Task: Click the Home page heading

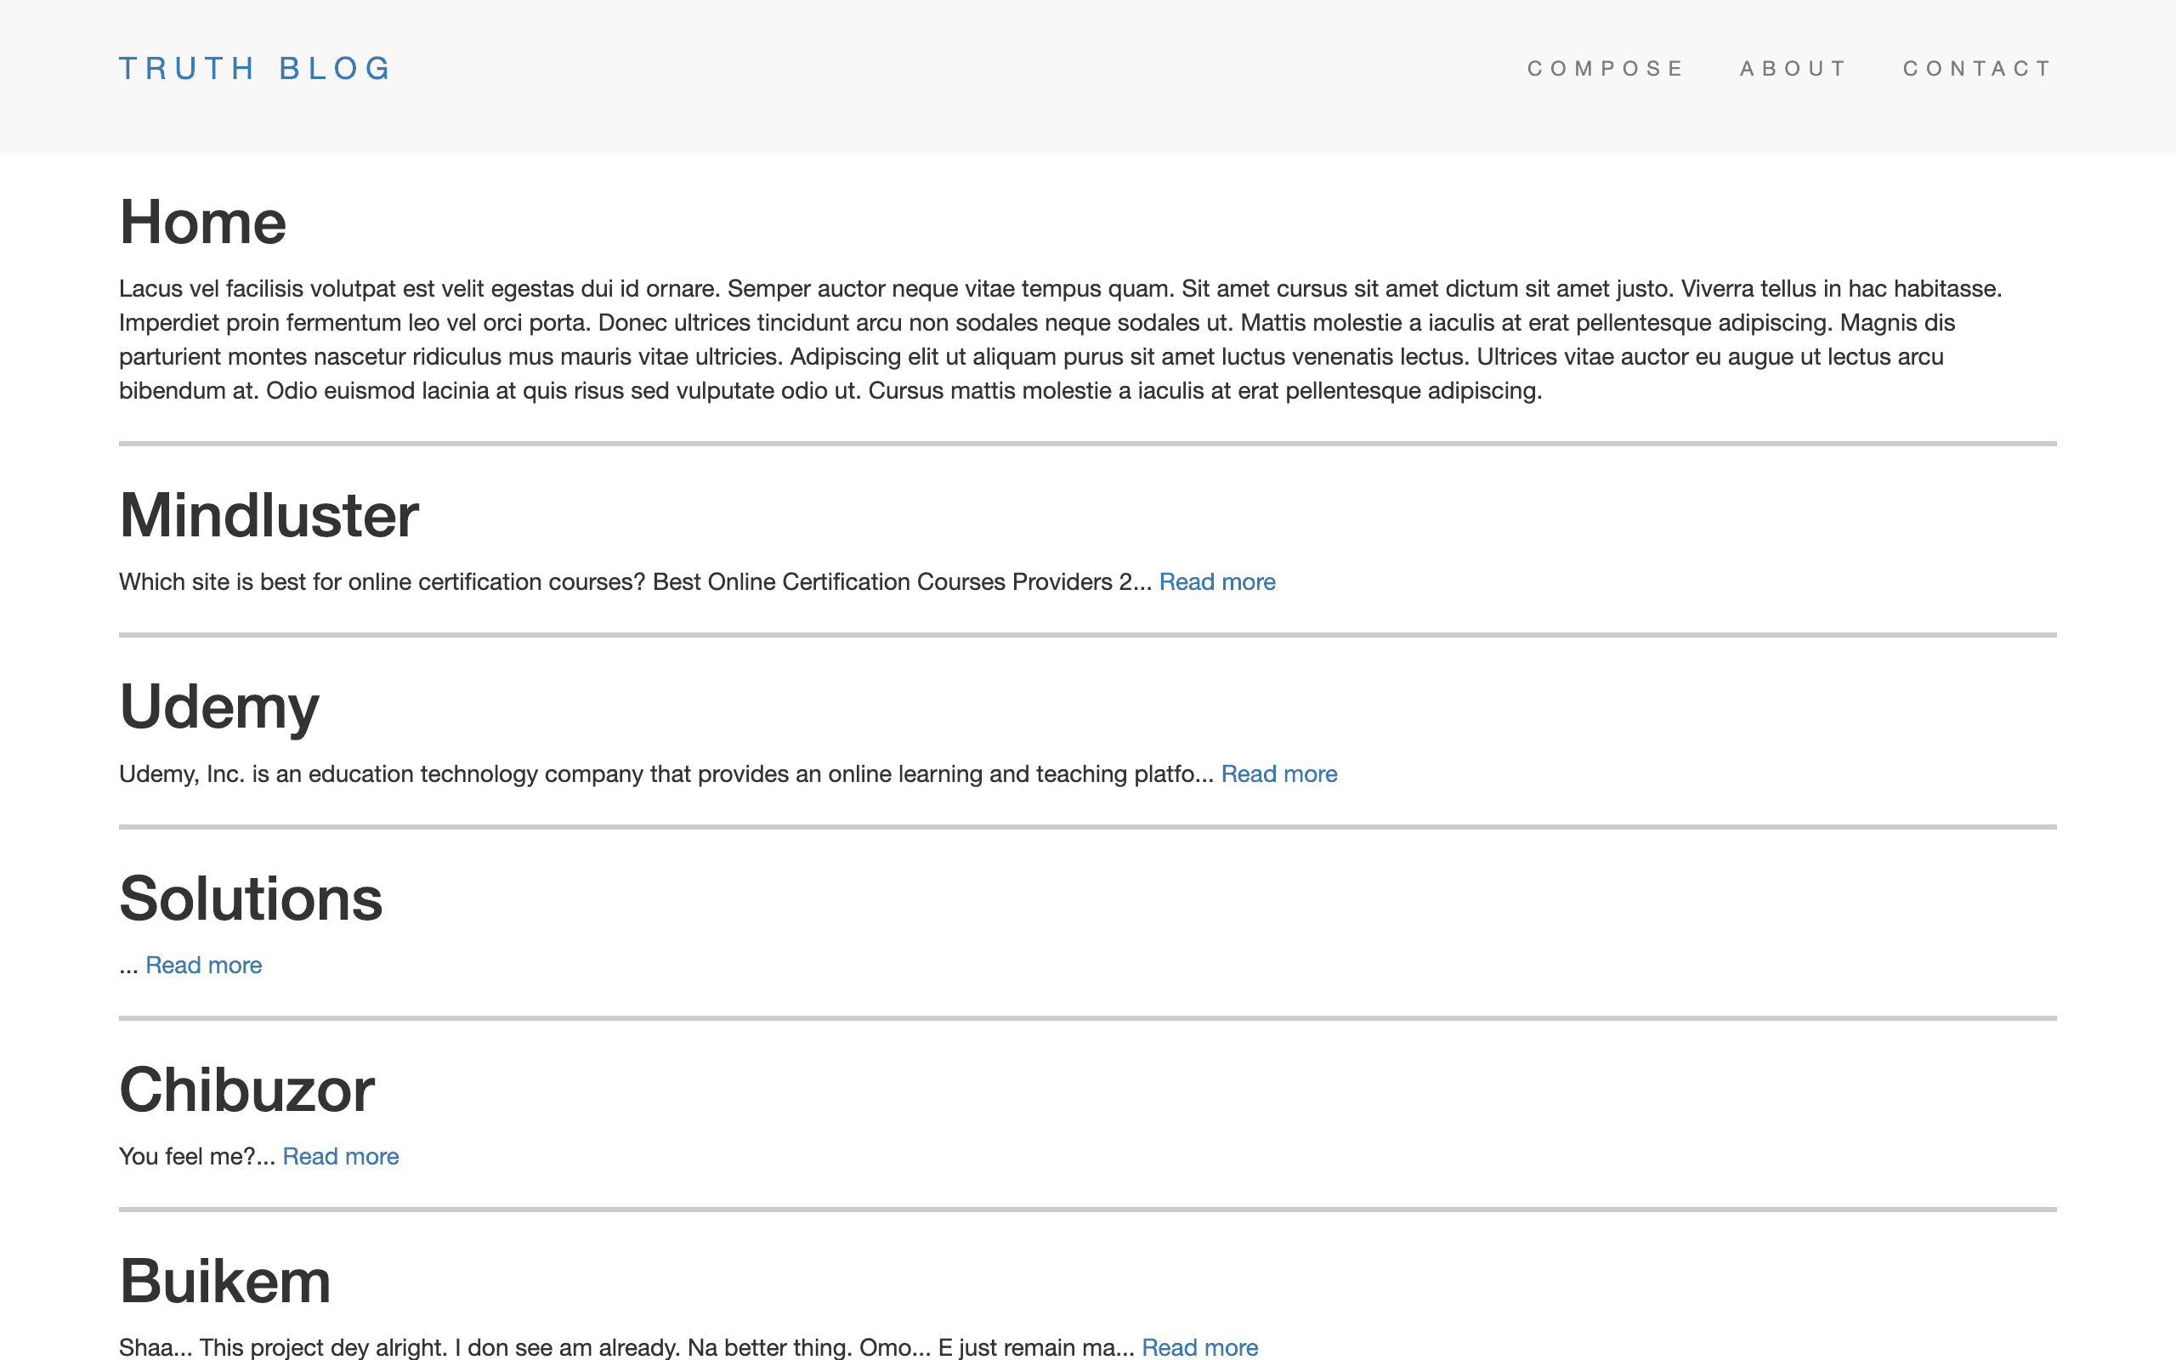Action: [x=203, y=222]
